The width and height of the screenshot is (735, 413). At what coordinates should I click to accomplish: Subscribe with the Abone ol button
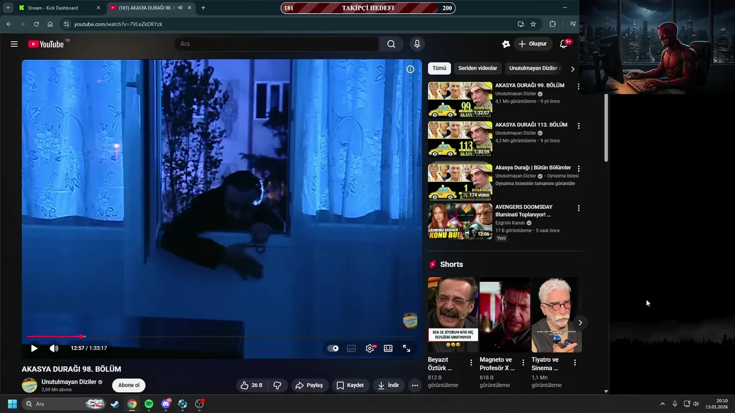pos(129,385)
